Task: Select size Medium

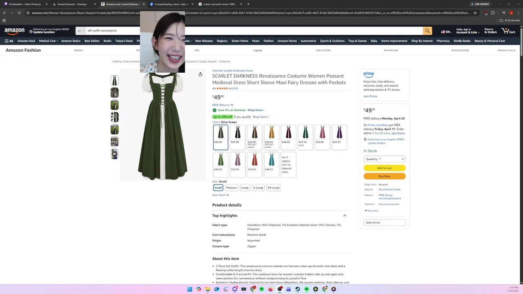Action: tap(232, 187)
